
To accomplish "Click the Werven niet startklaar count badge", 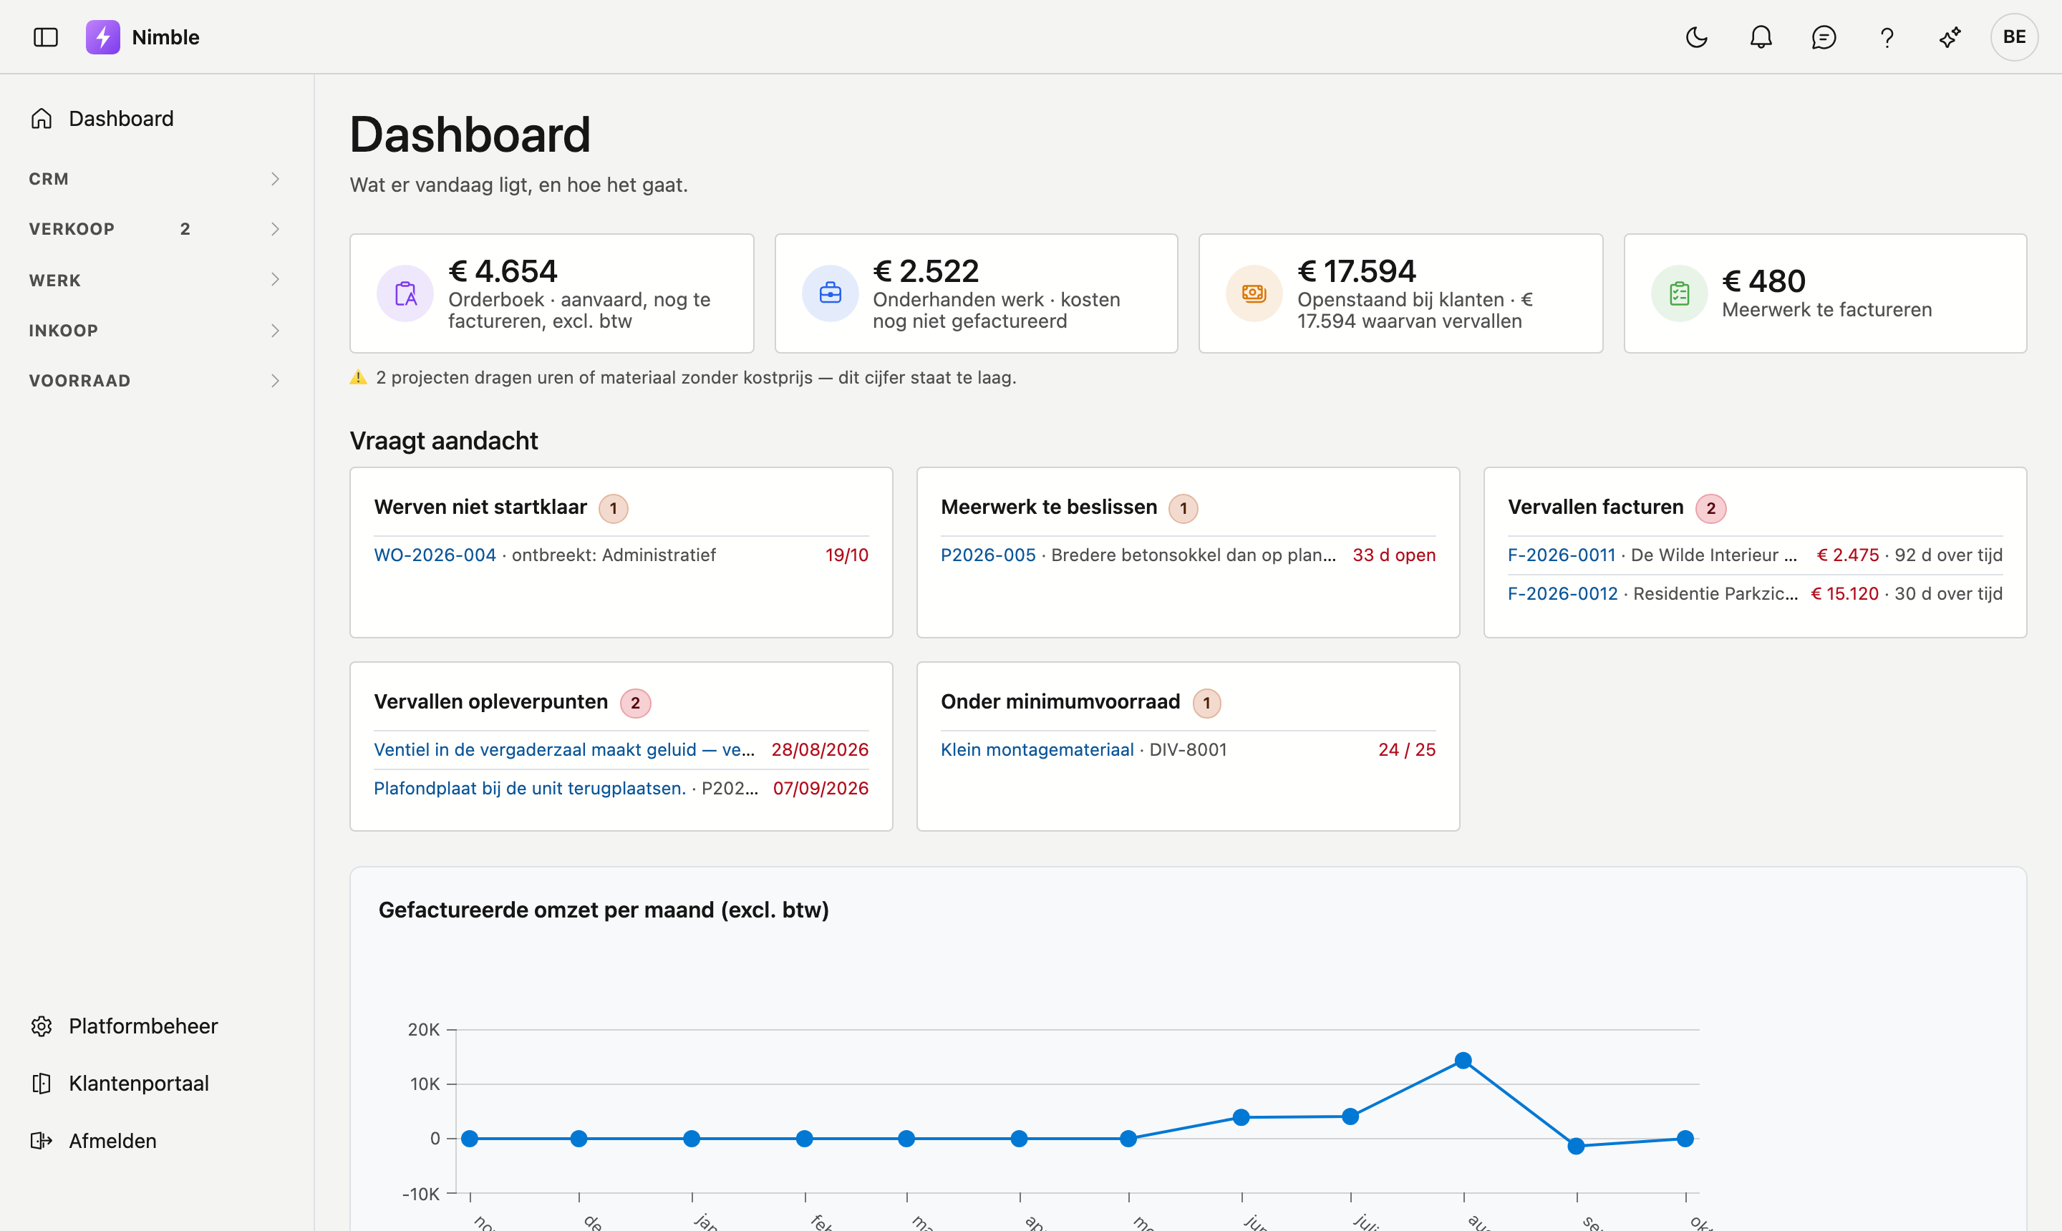I will pos(613,508).
